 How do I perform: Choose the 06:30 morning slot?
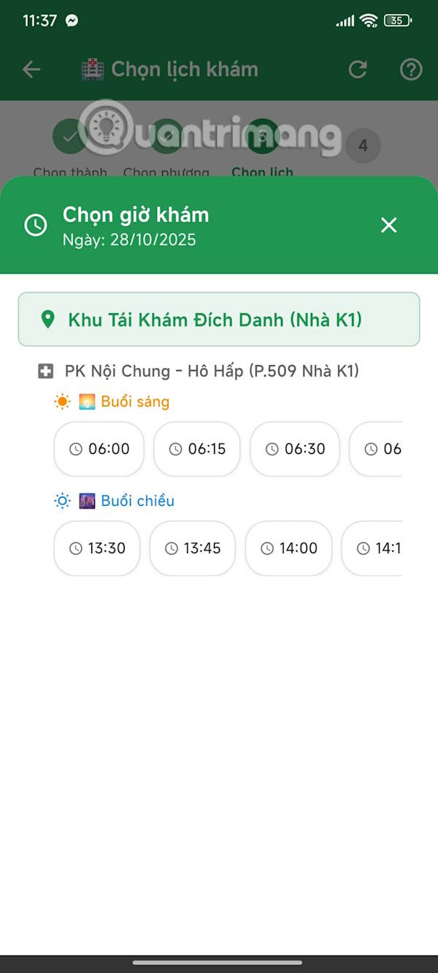click(295, 449)
